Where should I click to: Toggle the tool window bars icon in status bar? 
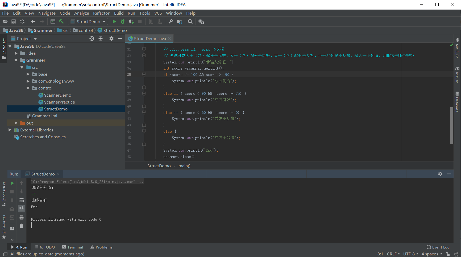point(5,254)
